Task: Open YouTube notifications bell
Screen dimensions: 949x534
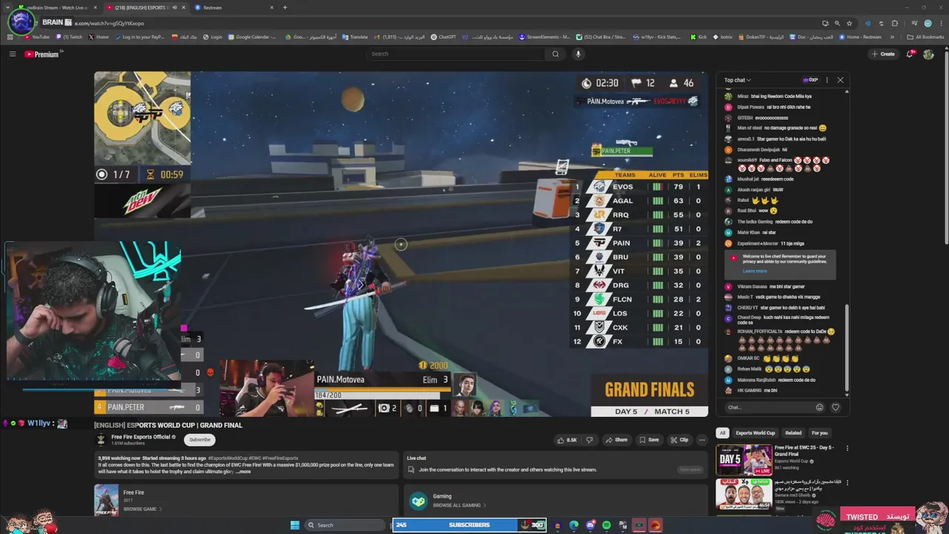Action: coord(910,53)
